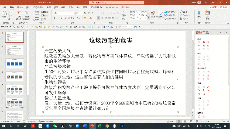Select slide 3 thumbnail with blue boxes
Image resolution: width=230 pixels, height=129 pixels.
click(x=15, y=63)
